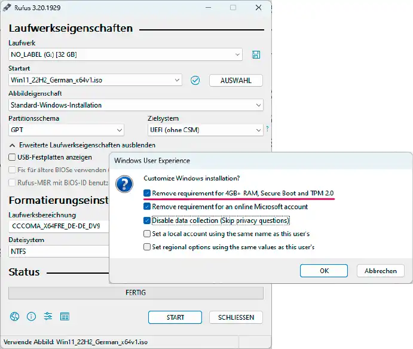Click Abbrechen in the dialog
The width and height of the screenshot is (413, 349).
tap(380, 271)
